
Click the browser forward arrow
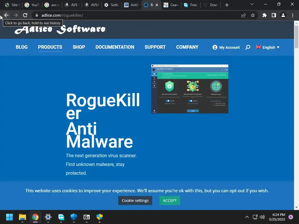coord(16,15)
